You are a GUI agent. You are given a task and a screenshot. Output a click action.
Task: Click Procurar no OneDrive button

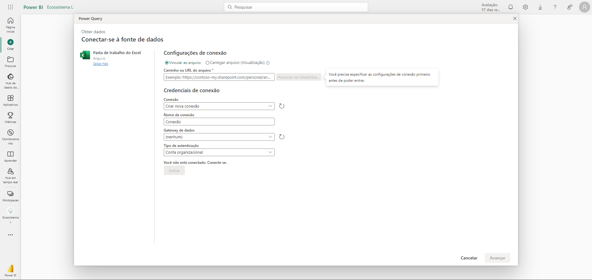pyautogui.click(x=298, y=77)
